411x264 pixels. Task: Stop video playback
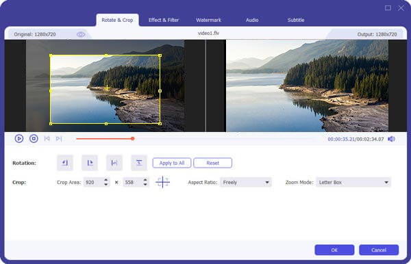(x=34, y=138)
